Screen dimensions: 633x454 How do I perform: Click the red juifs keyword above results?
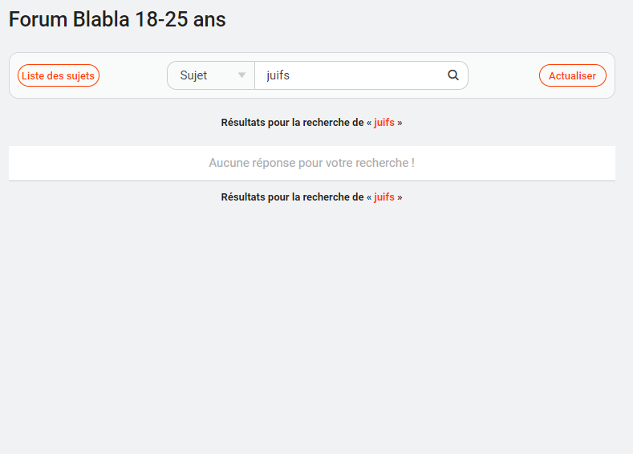click(x=384, y=123)
